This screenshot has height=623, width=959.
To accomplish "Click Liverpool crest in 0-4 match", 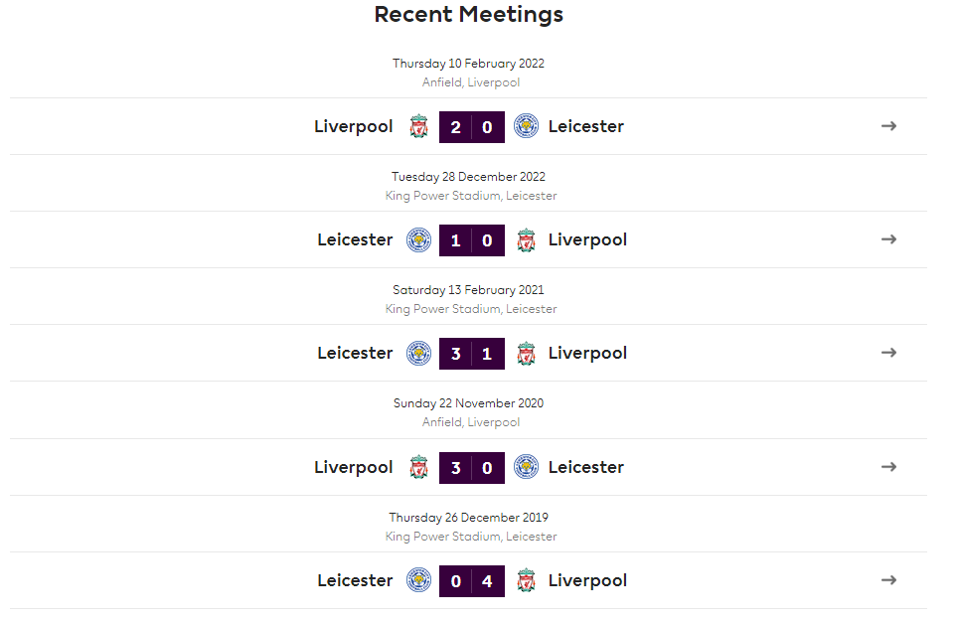I will click(526, 581).
